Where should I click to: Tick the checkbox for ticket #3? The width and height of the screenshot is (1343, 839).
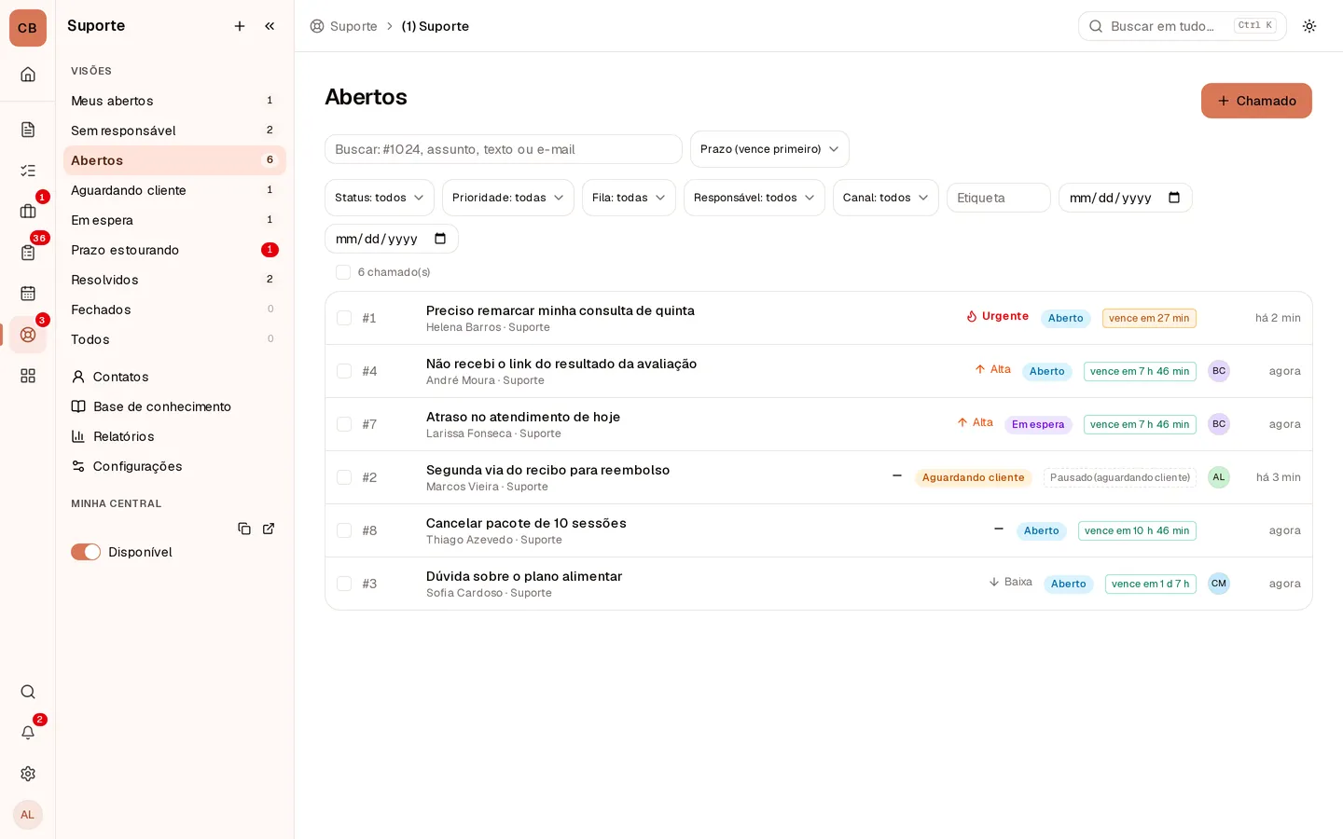pyautogui.click(x=344, y=584)
